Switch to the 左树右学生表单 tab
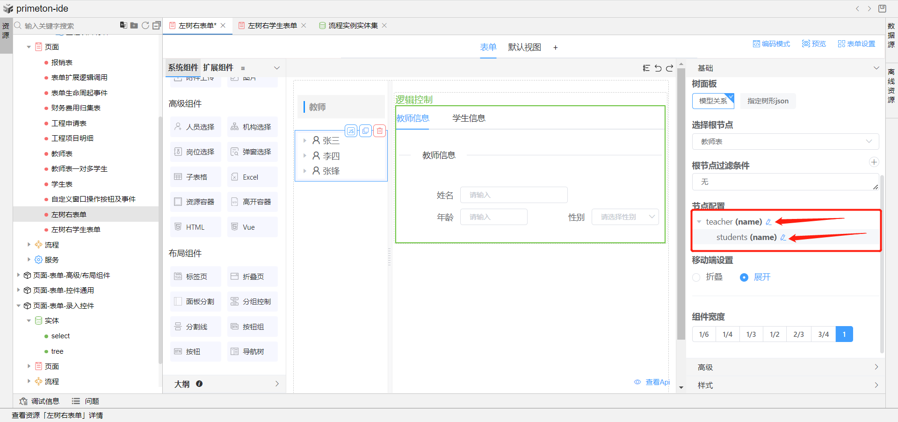898x422 pixels. coord(272,26)
